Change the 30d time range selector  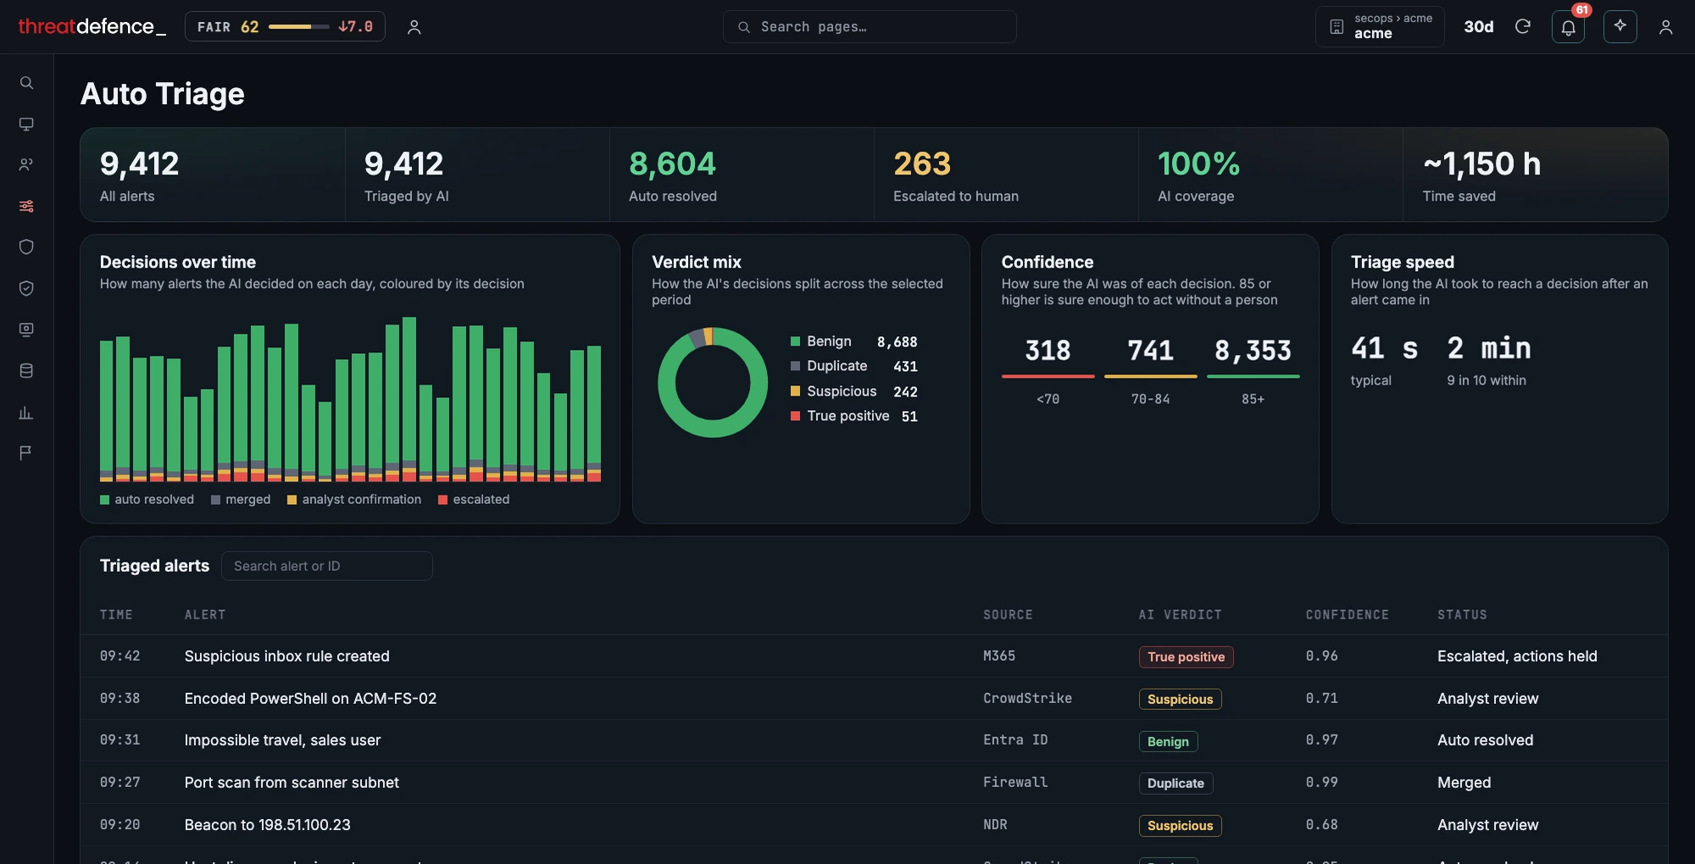pyautogui.click(x=1478, y=26)
